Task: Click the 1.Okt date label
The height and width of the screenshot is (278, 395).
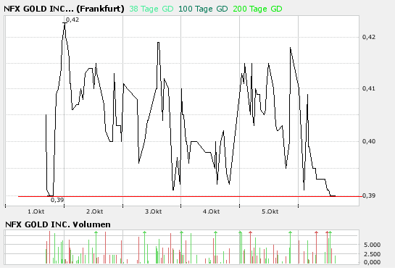Action: click(x=36, y=211)
